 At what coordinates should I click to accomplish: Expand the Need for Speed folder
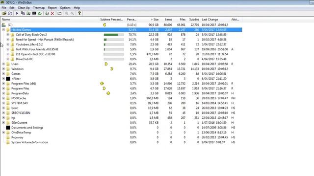(x=8, y=40)
